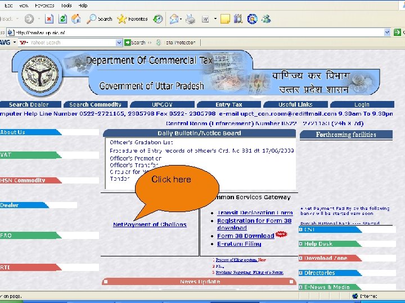Open the Messenger people icon
The height and width of the screenshot is (303, 405).
click(x=266, y=19)
